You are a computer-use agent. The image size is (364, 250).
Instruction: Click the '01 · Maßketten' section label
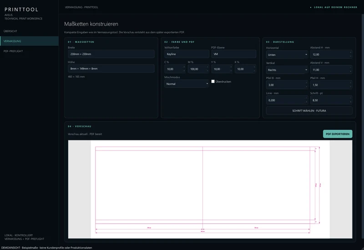81,42
